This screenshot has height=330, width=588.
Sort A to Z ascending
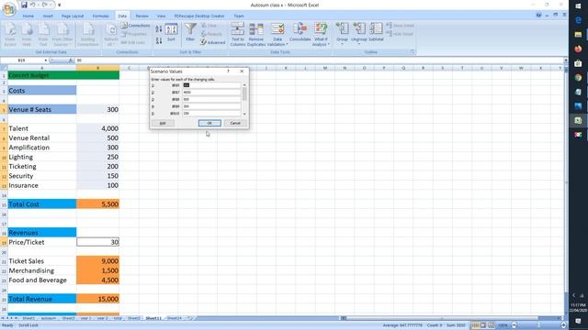(159, 28)
